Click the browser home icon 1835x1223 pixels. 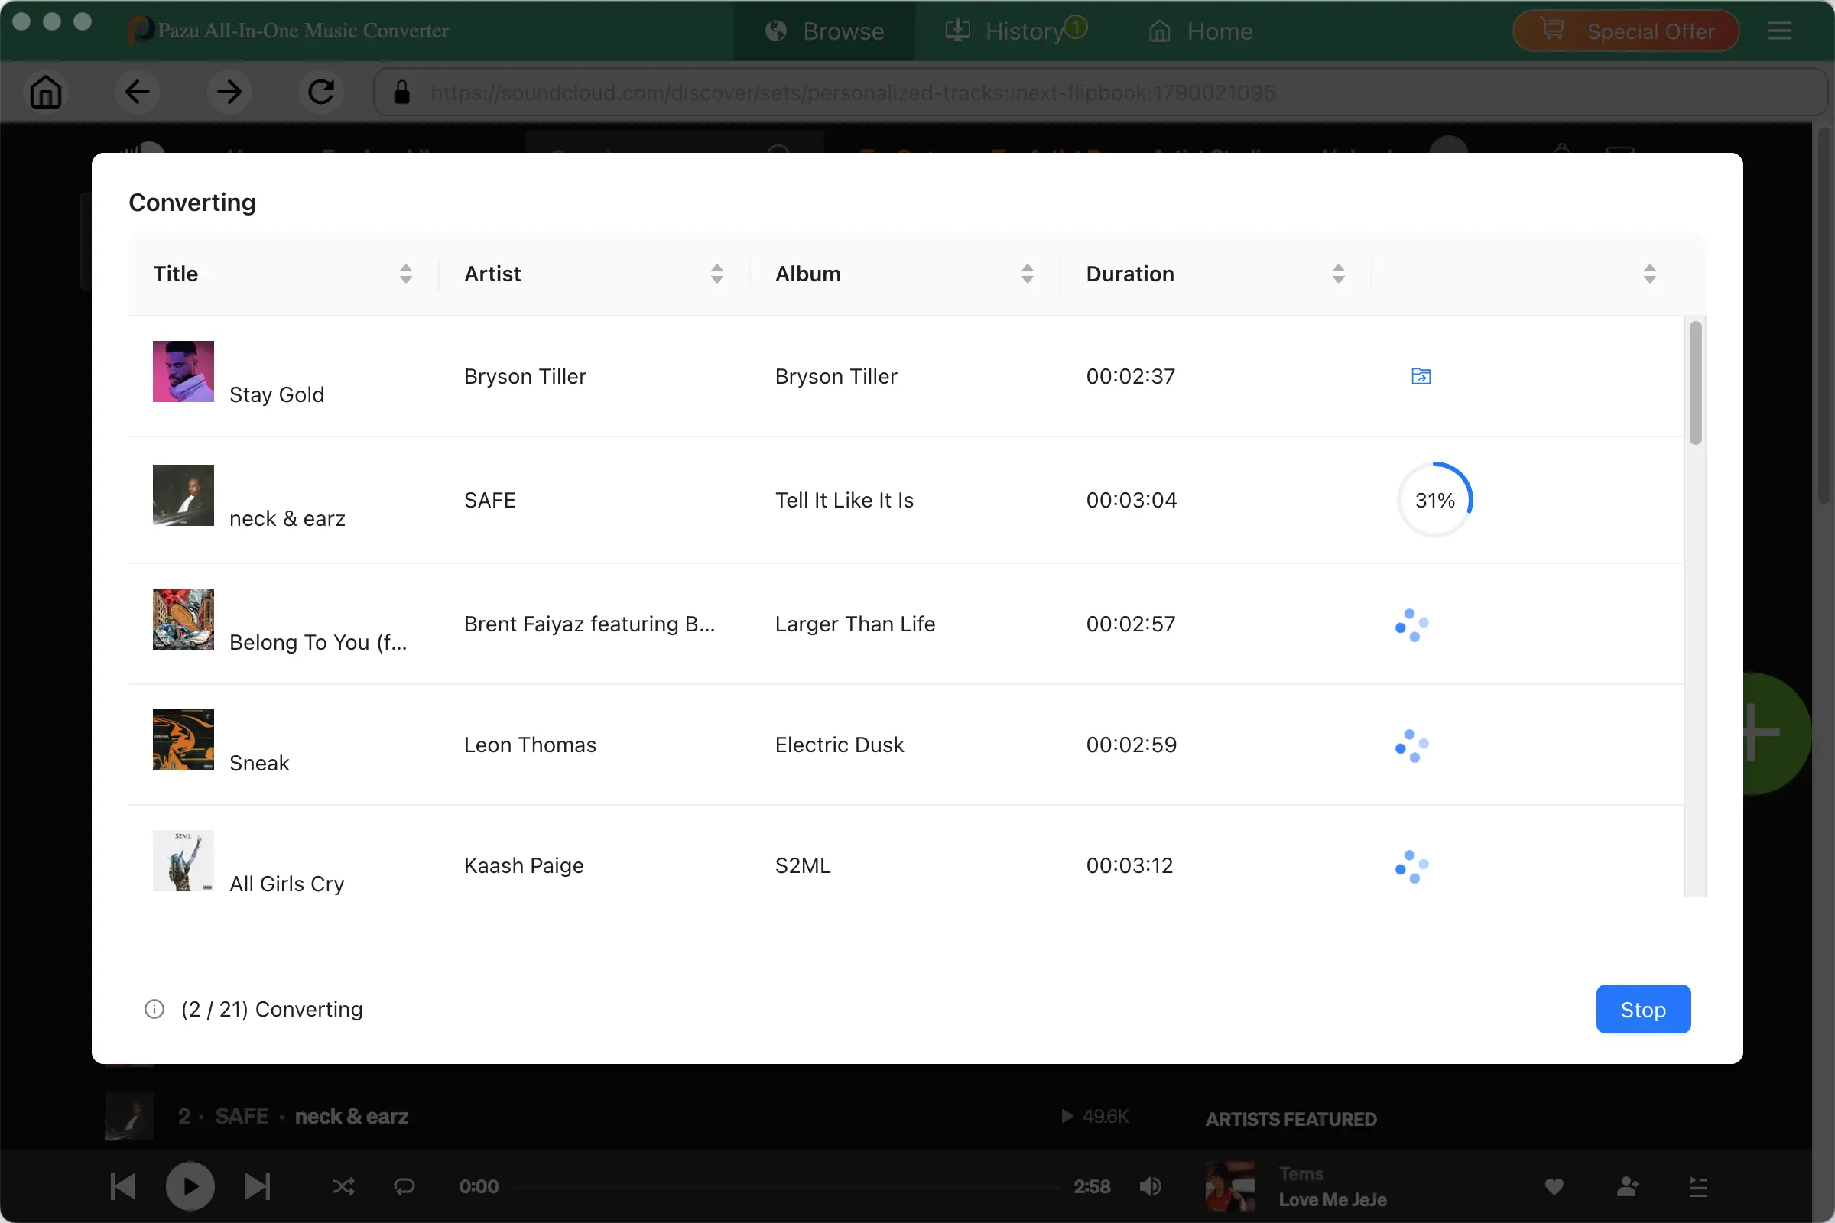(x=45, y=92)
